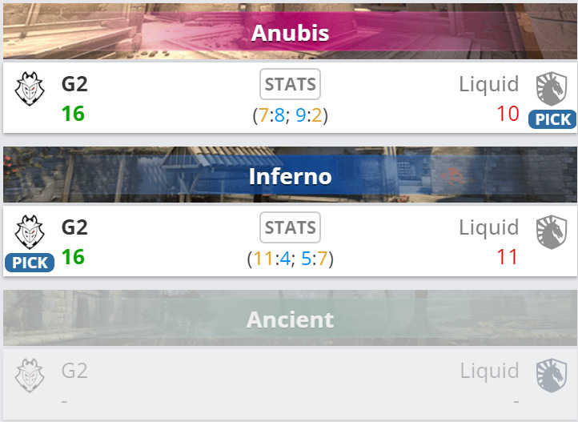
Task: Click faded G2 logo in Ancient row
Action: pos(30,374)
